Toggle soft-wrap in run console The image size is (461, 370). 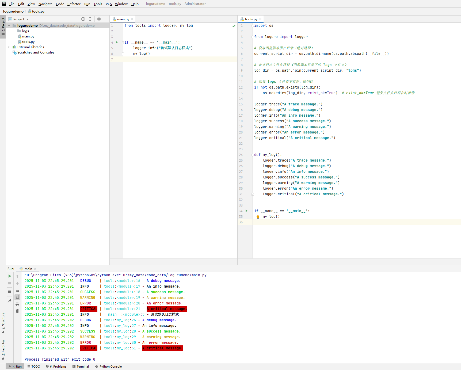click(17, 290)
